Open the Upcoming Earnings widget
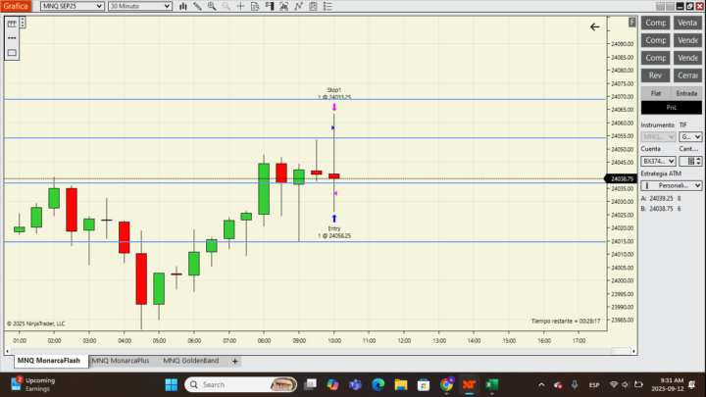Viewport: 706px width, 397px height. click(33, 384)
